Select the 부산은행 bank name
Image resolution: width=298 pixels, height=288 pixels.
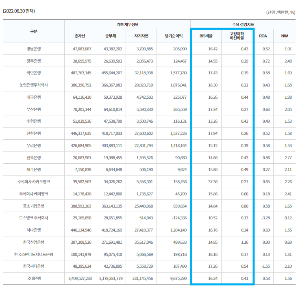(x=34, y=109)
